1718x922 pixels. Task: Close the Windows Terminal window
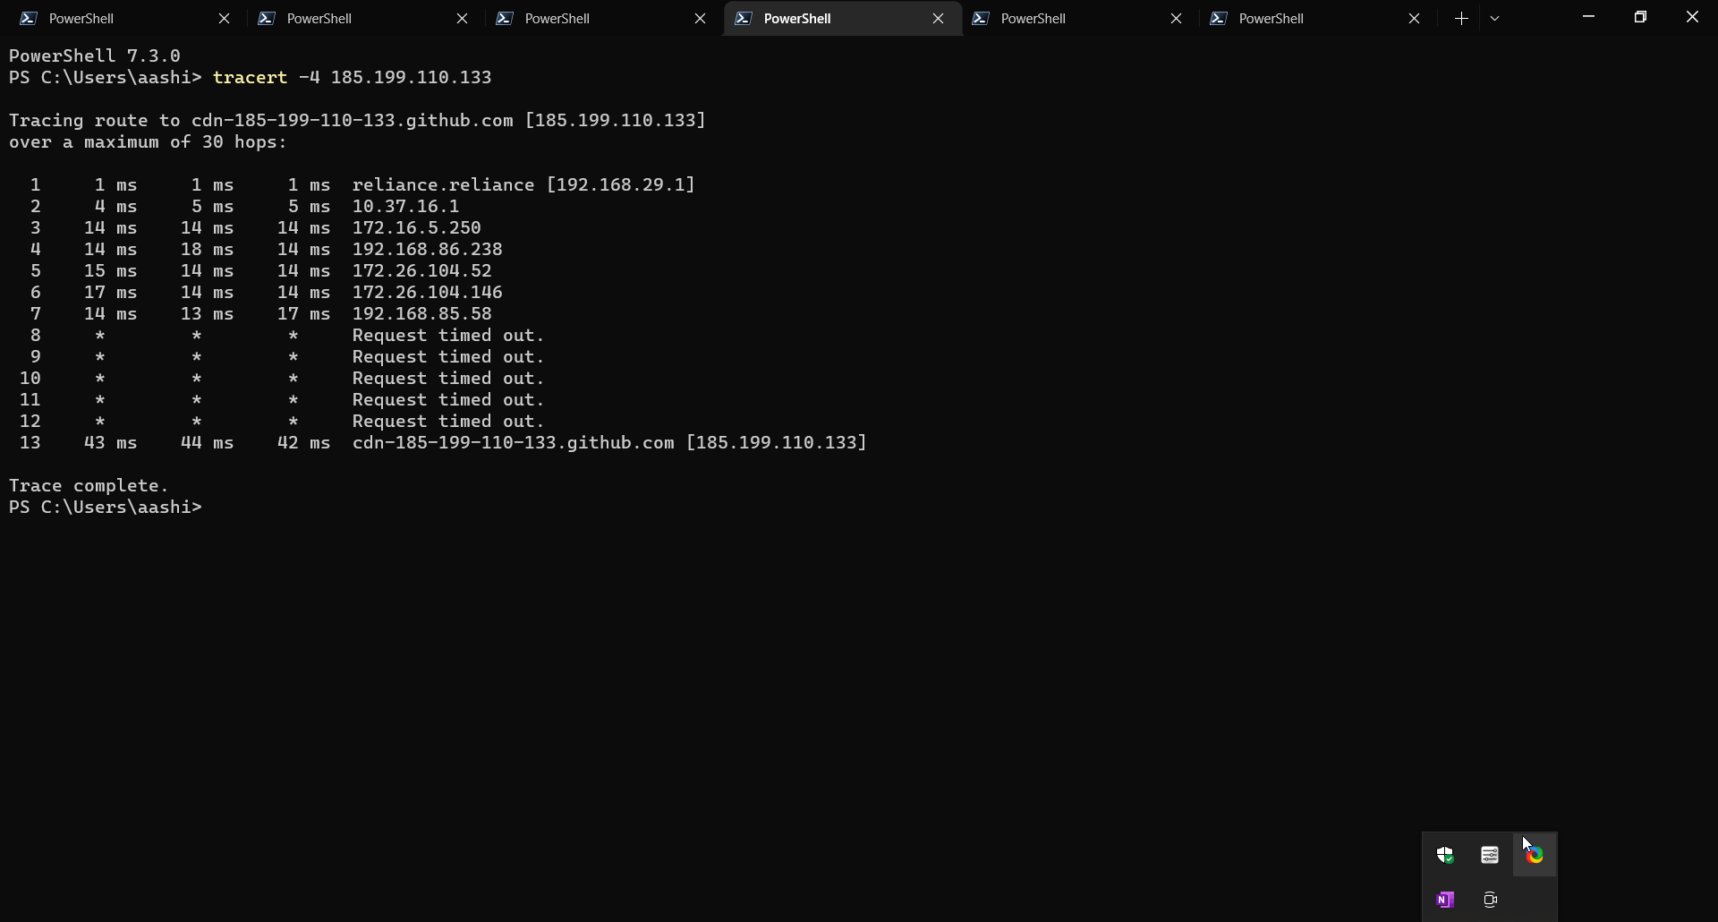[x=1692, y=16]
